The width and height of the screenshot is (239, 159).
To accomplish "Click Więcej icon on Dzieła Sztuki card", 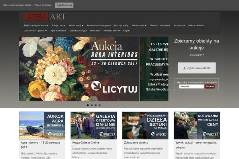I will (153, 134).
